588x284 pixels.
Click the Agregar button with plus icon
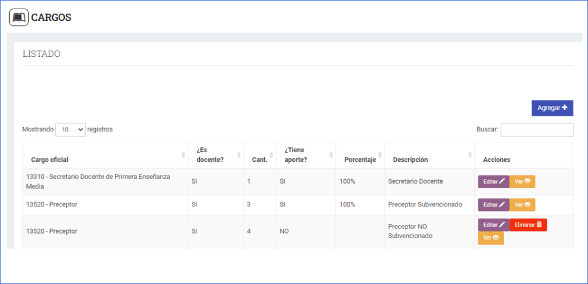(x=552, y=108)
